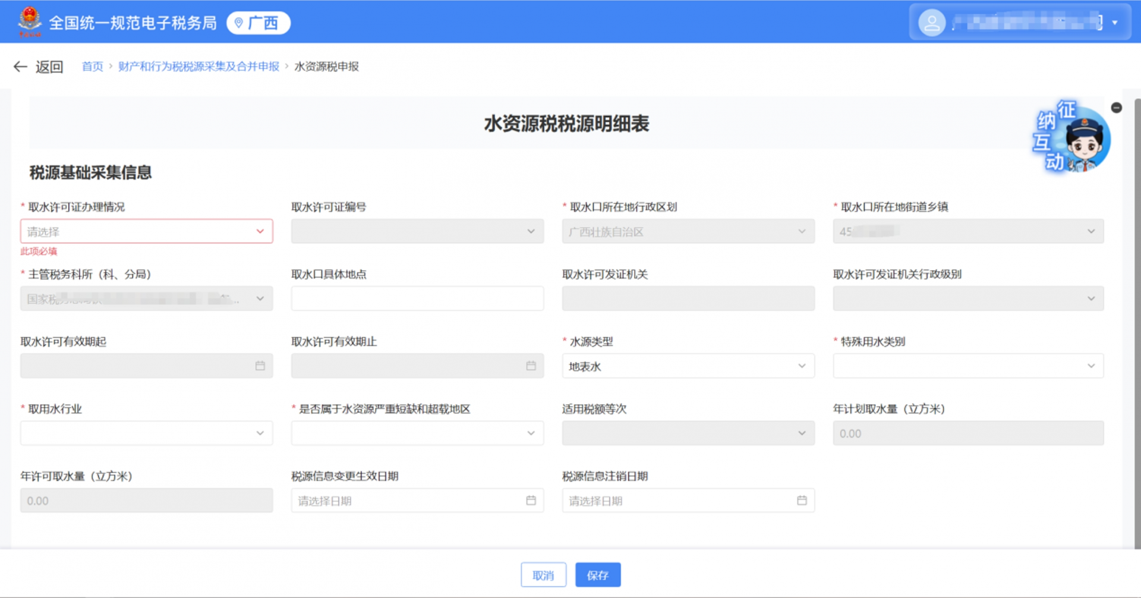The image size is (1141, 598).
Task: Click the user avatar icon in top bar
Action: 931,22
